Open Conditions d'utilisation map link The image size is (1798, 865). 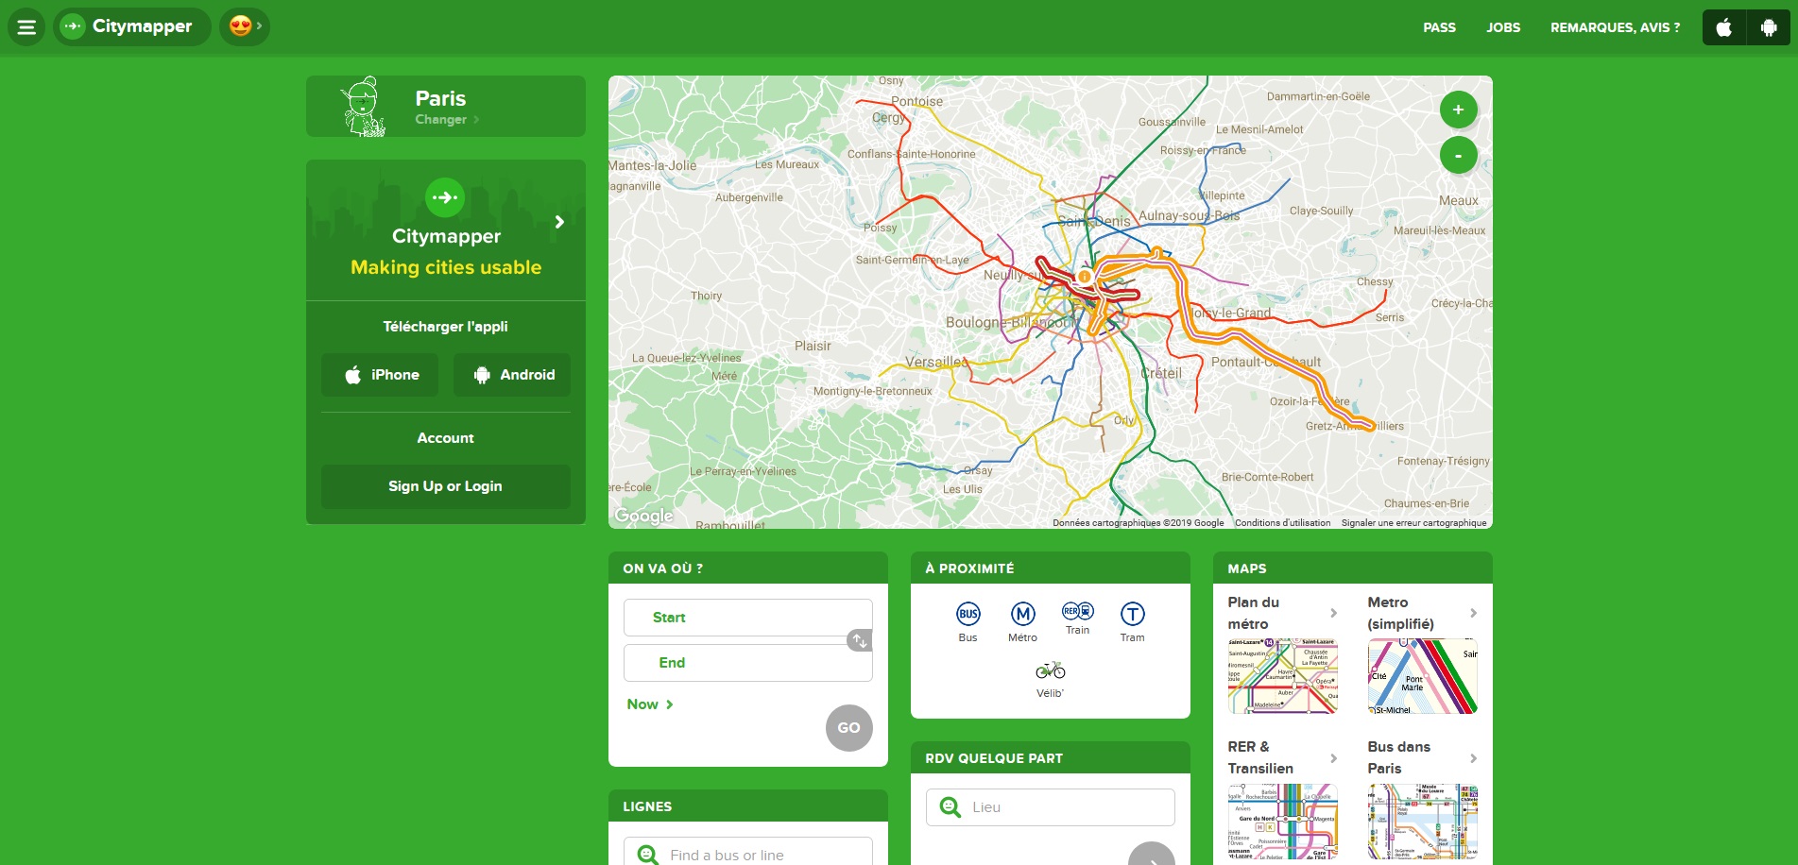tap(1282, 522)
